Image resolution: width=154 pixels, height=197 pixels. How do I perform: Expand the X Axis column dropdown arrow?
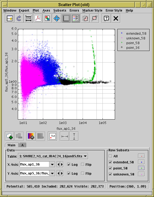coord(52,164)
